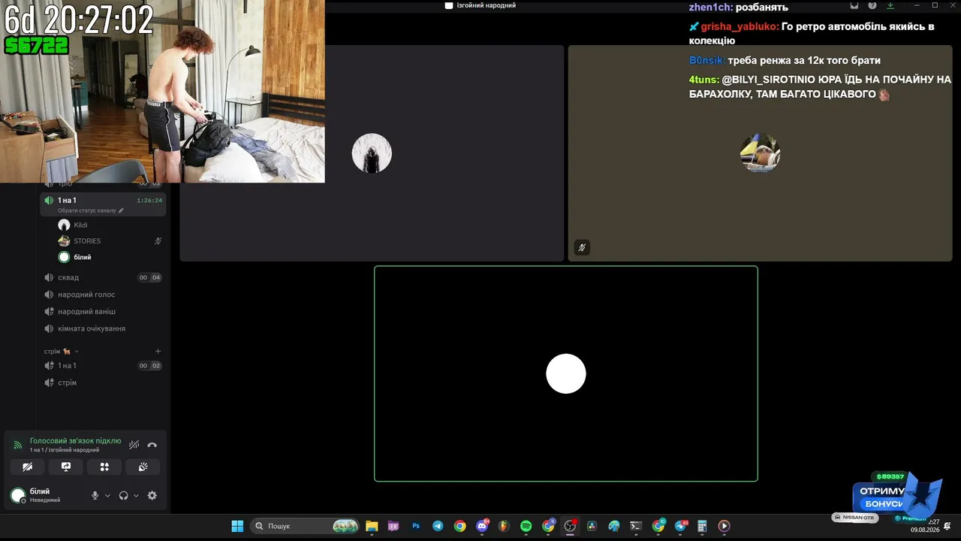Select Kildi's video tile with dark avatar
The height and width of the screenshot is (541, 961).
pos(372,153)
